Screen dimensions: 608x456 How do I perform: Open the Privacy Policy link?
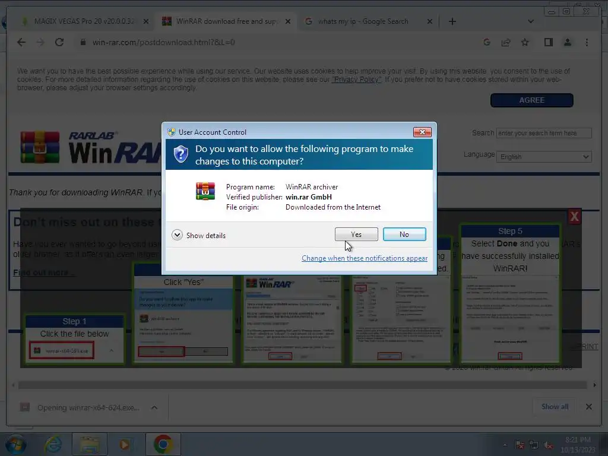[x=356, y=80]
